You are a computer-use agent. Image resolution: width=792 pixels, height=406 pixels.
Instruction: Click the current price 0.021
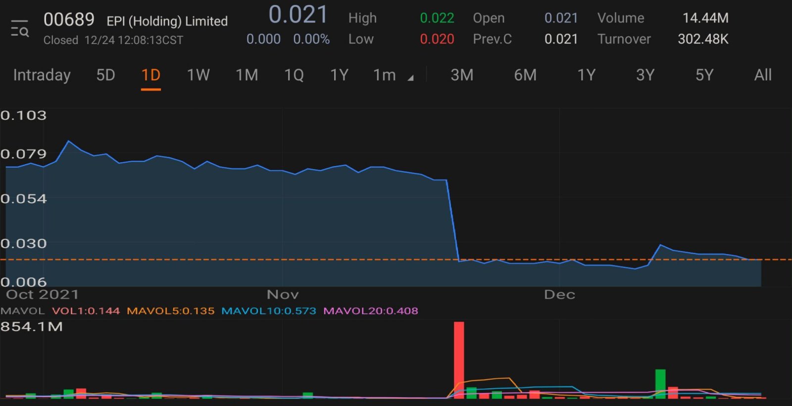[x=298, y=15]
